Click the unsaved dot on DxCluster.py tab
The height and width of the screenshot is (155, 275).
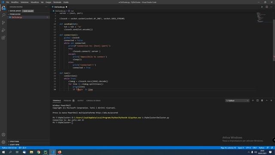pyautogui.click(x=67, y=7)
